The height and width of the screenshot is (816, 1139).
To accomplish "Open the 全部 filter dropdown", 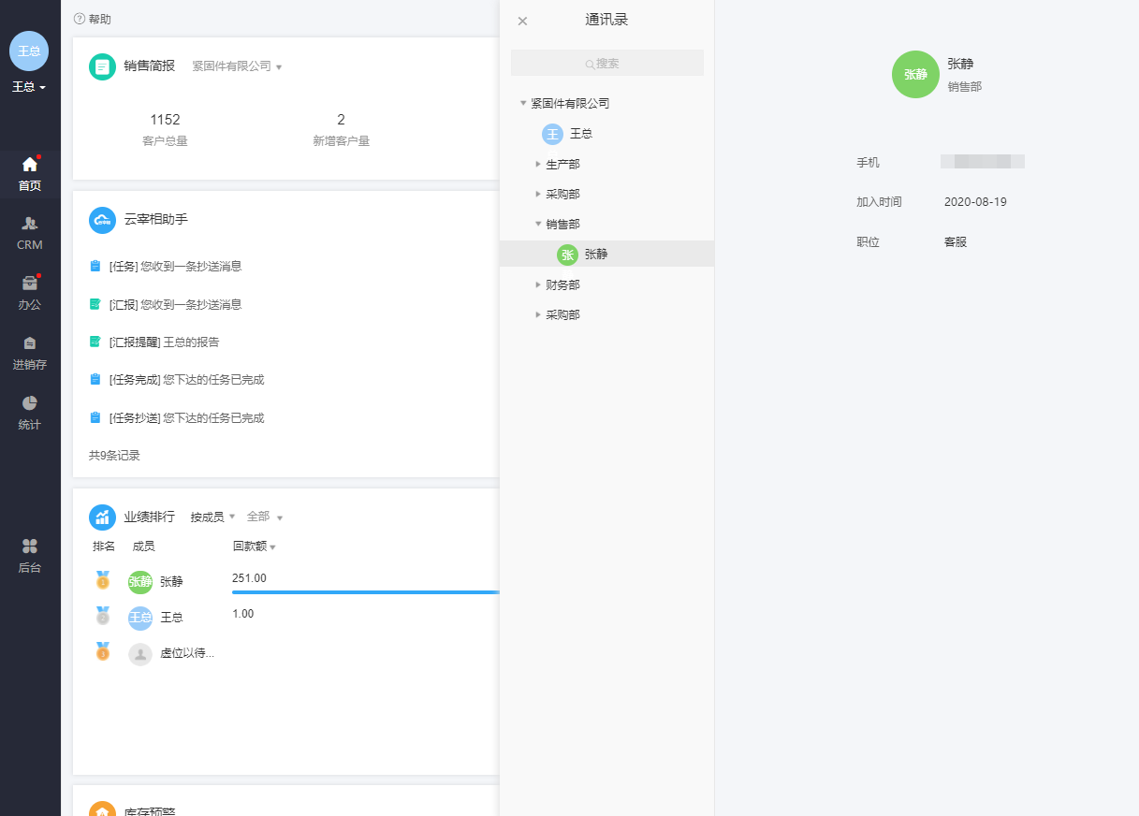I will pyautogui.click(x=264, y=517).
